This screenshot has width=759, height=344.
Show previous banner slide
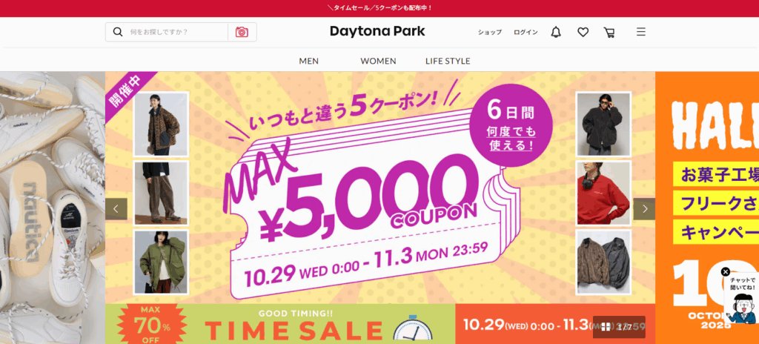click(116, 209)
